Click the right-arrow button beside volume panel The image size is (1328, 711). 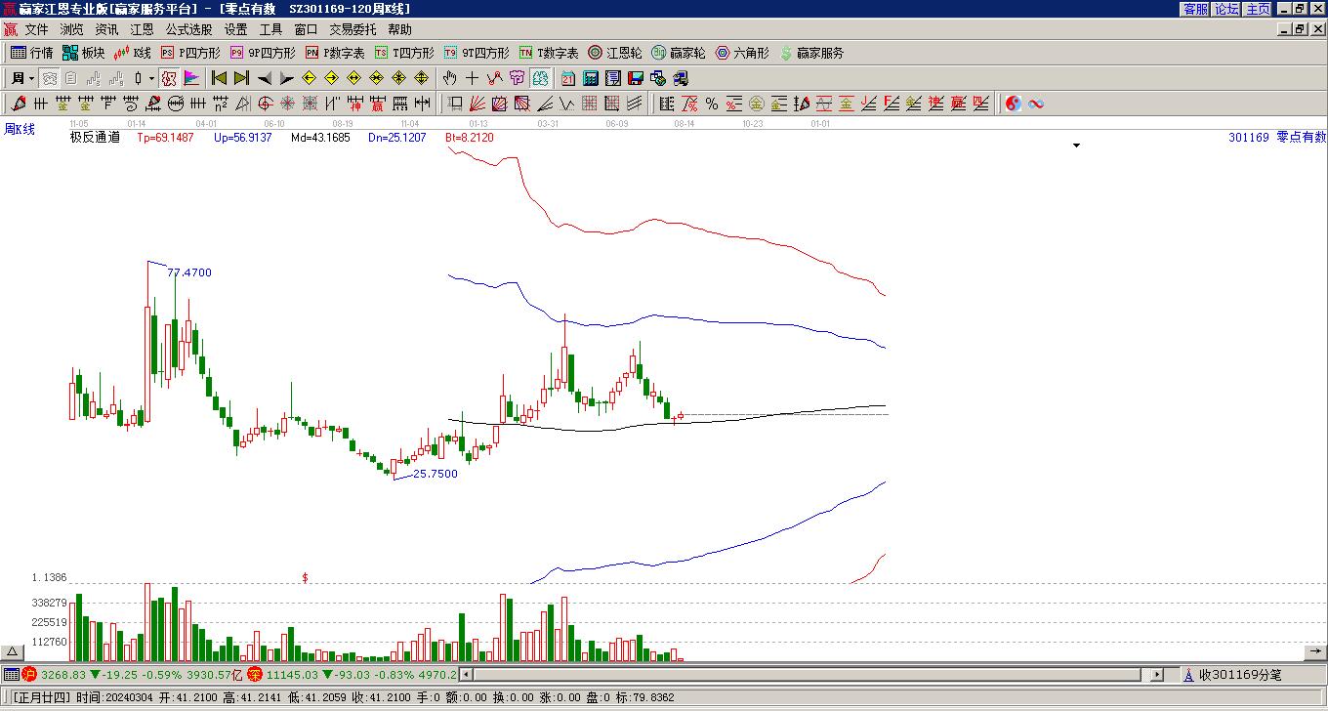[1315, 651]
